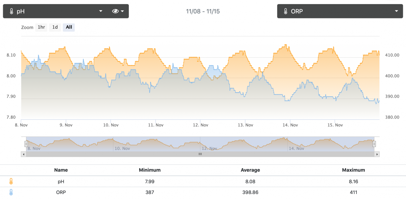Click the navigator left range handle
Screen dimensions: 406x199
click(x=26, y=144)
